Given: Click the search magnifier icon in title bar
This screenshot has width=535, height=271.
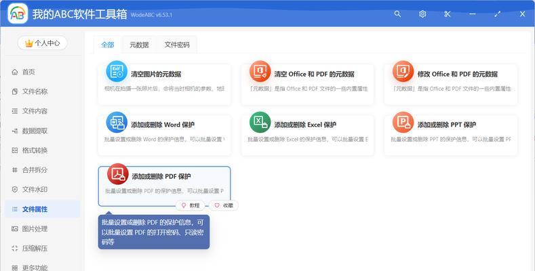Looking at the screenshot, I should [397, 14].
